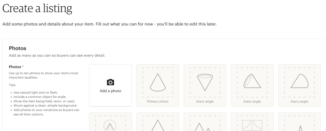This screenshot has width=326, height=131.
Task: Choose the inverted cone Every angle placeholder
Action: pyautogui.click(x=205, y=85)
